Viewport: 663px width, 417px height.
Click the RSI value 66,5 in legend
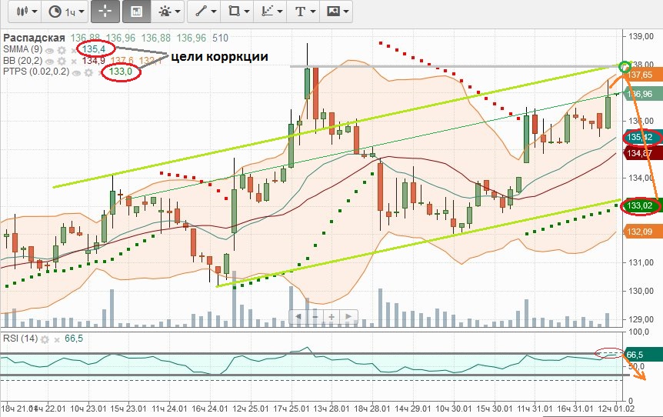click(74, 339)
